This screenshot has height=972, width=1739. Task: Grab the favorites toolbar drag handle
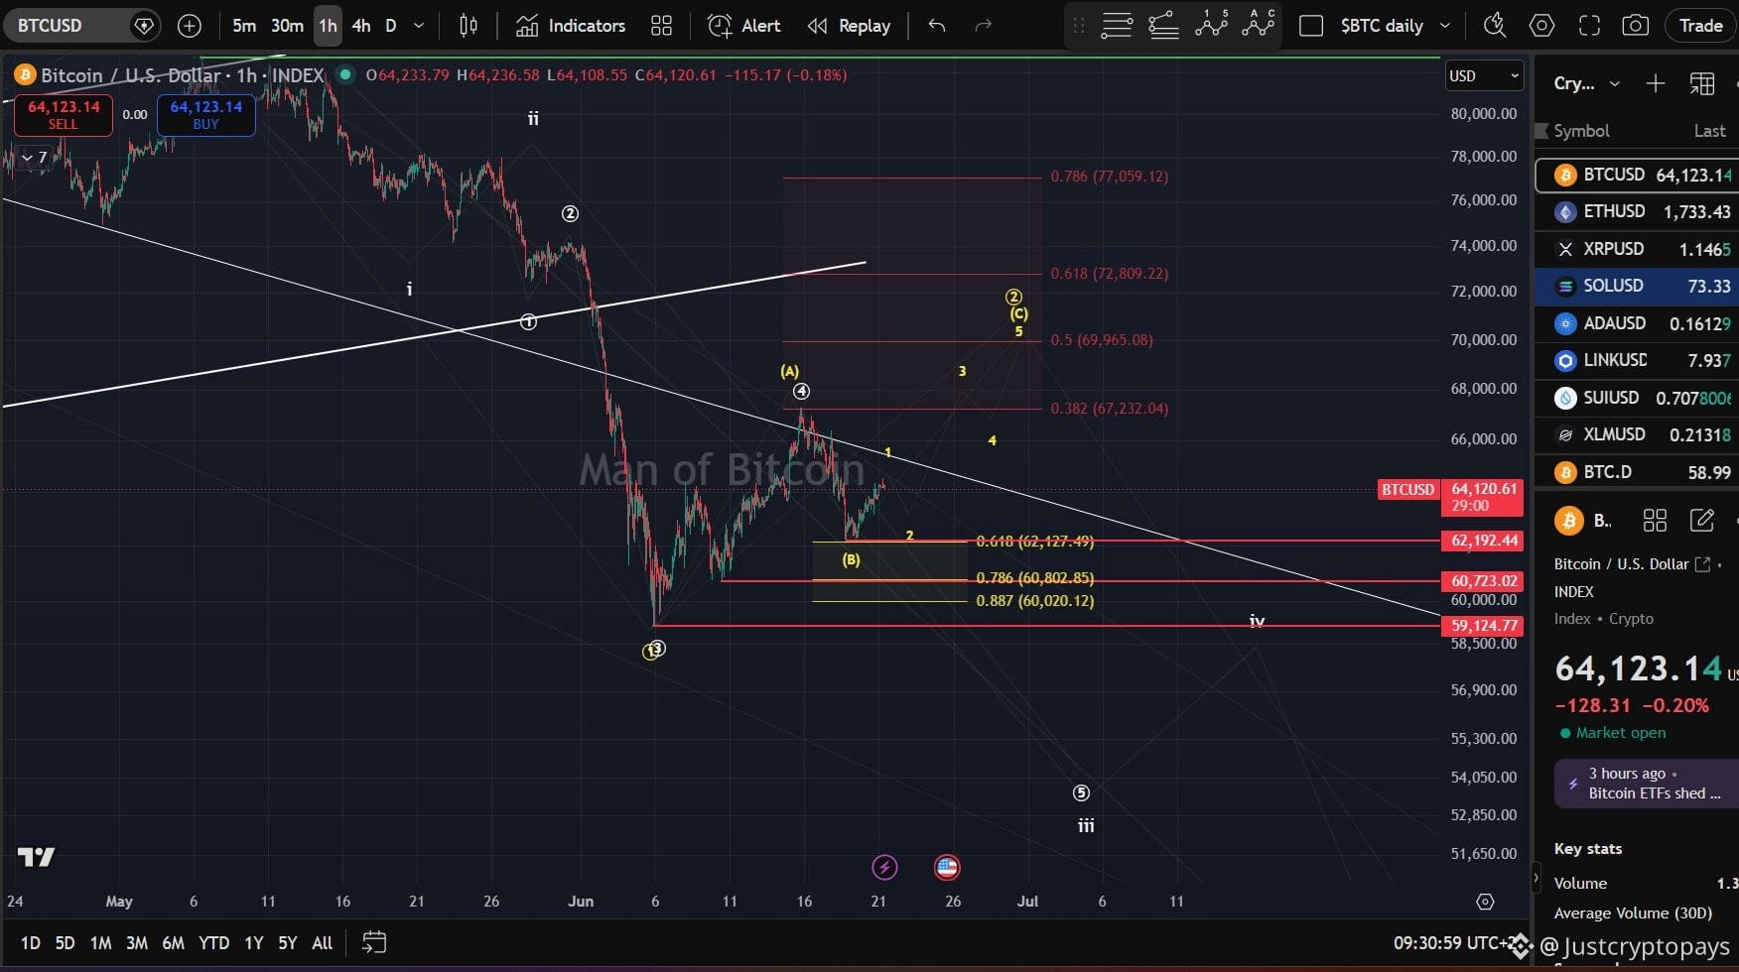pos(1079,26)
